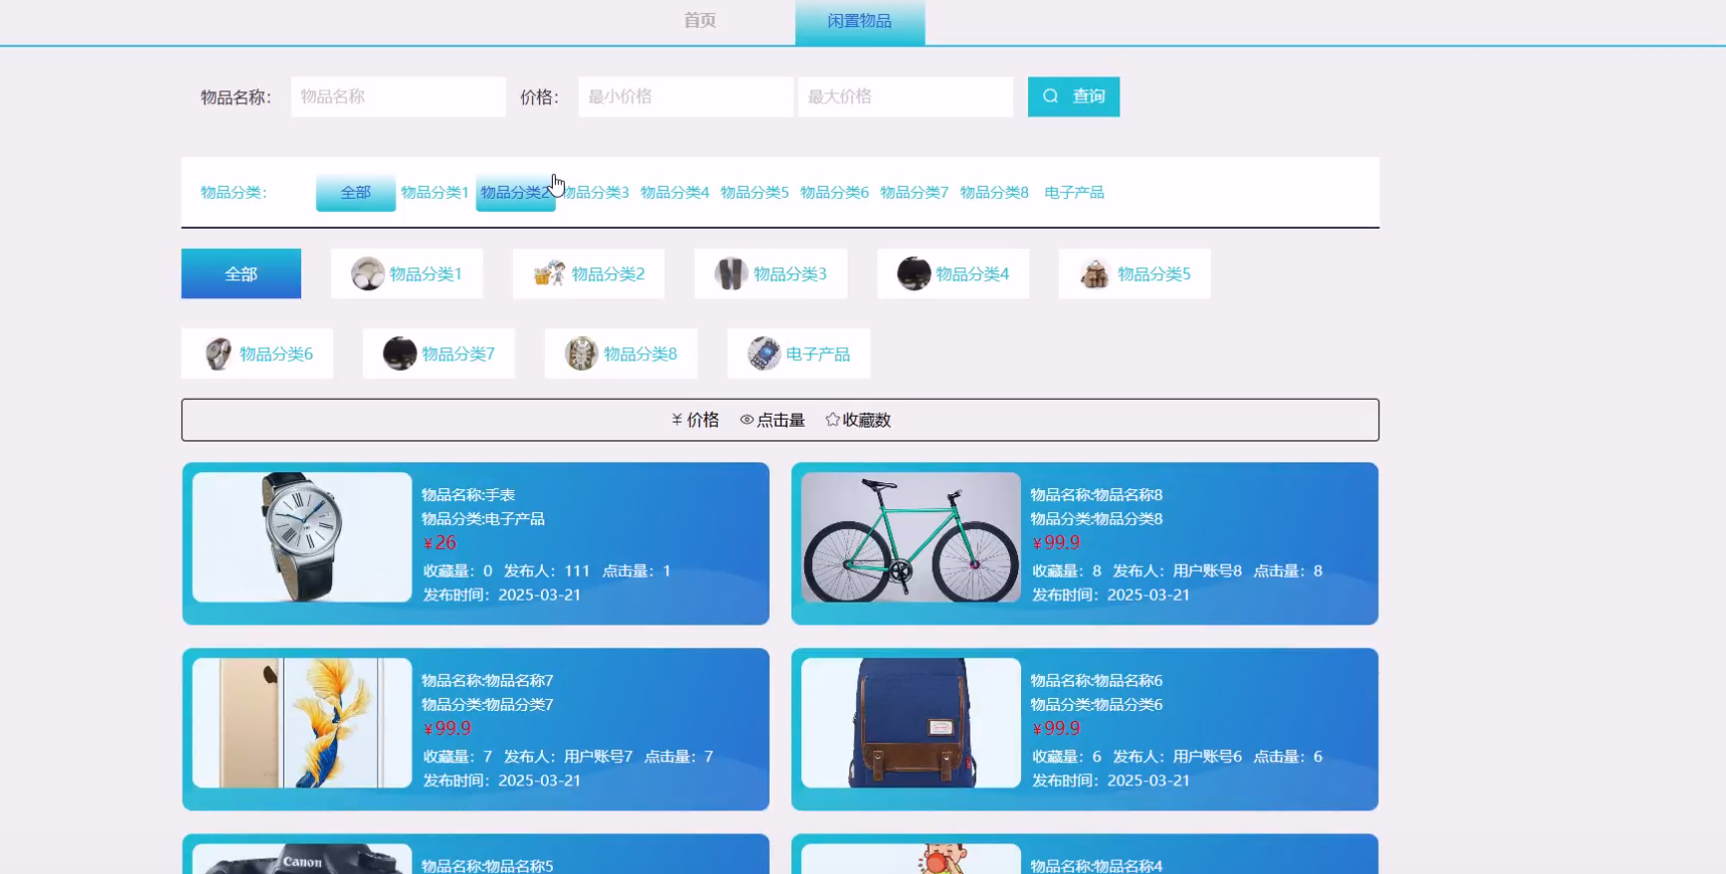Click the blue 全部 category button
Screen dimensions: 1726x874
[x=241, y=273]
